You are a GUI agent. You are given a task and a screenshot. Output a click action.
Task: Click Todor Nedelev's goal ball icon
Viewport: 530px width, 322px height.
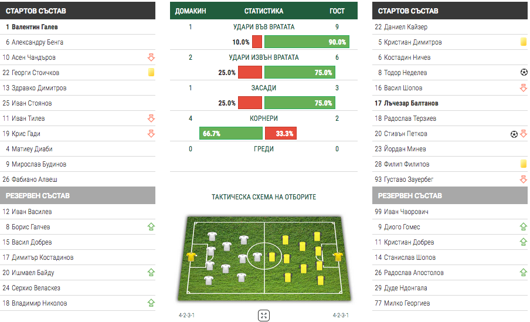[524, 73]
